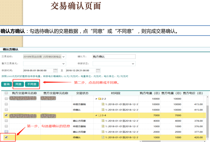210x142 pixels.
Task: Open the end date calendar picker
Action: [98, 70]
